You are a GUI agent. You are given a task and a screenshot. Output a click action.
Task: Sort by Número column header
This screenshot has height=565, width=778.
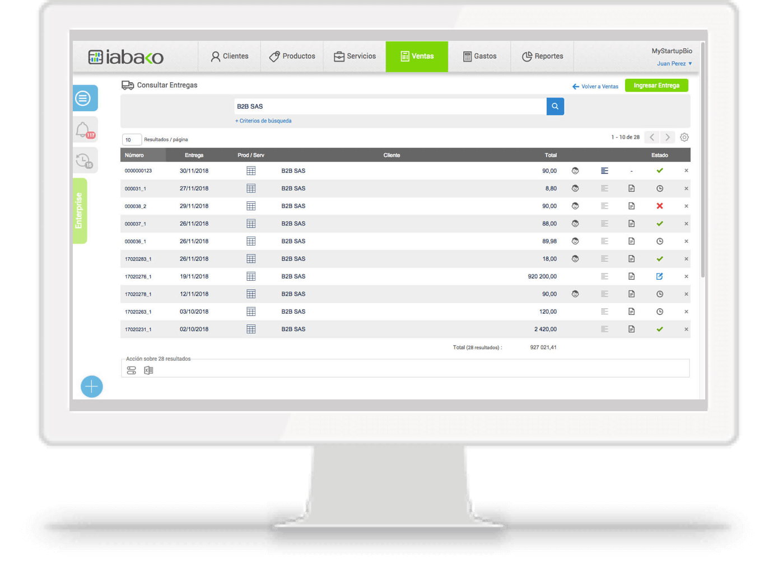pos(134,155)
